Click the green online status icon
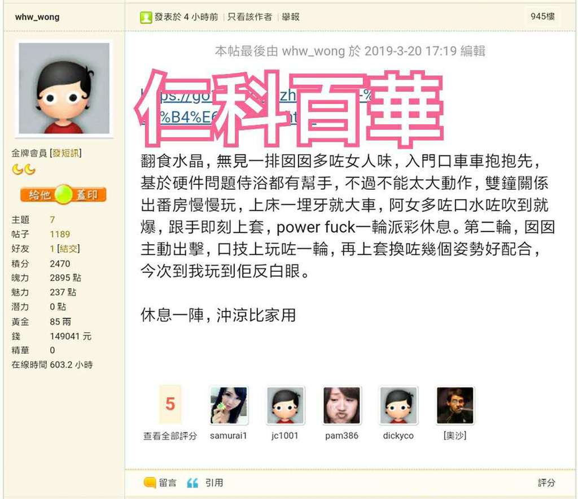 [146, 17]
